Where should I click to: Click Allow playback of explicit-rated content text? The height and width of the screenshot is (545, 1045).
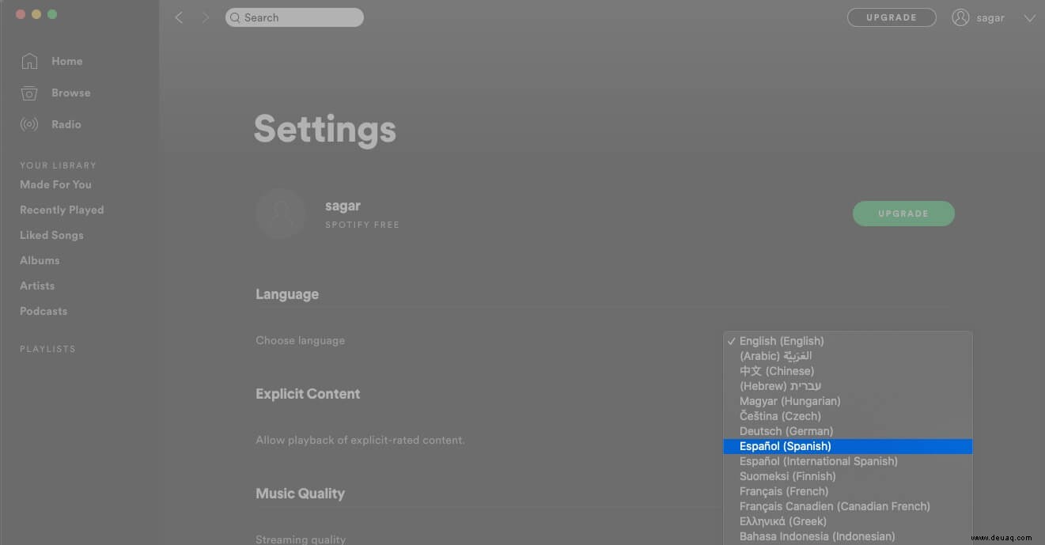(360, 440)
